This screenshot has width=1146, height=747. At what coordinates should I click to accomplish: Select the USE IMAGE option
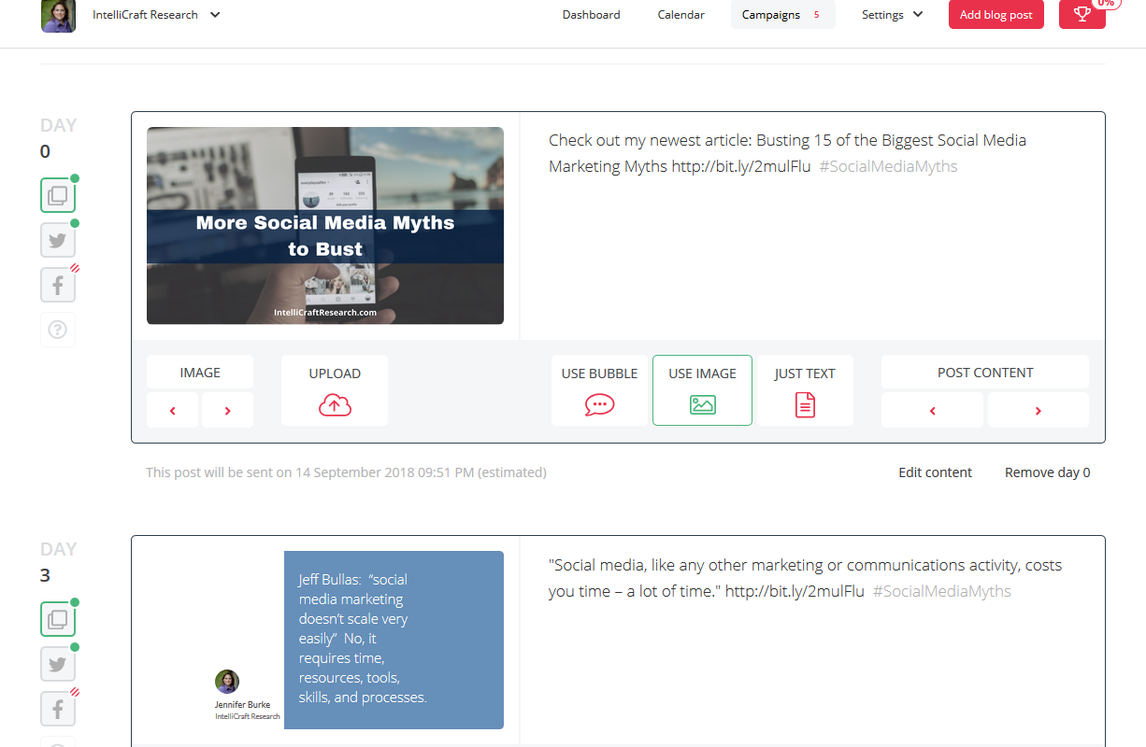click(702, 390)
